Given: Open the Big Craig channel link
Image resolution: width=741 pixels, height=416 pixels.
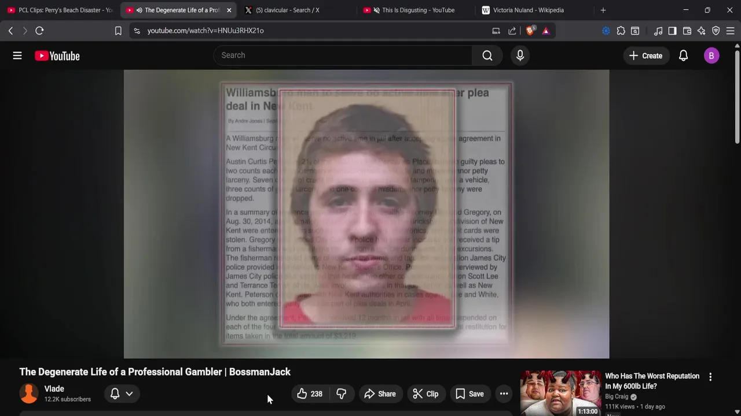Looking at the screenshot, I should click(617, 396).
